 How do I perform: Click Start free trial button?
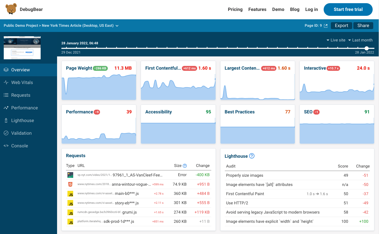(348, 9)
